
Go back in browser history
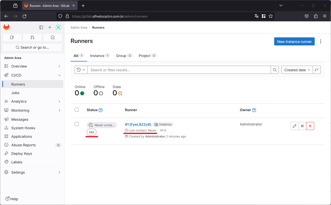[6, 16]
